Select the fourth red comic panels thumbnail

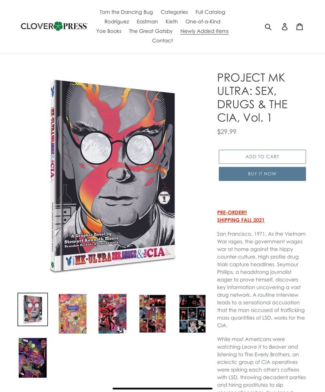pos(152,314)
